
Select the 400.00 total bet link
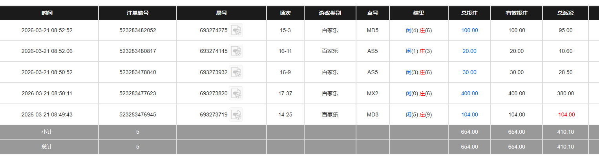(469, 94)
